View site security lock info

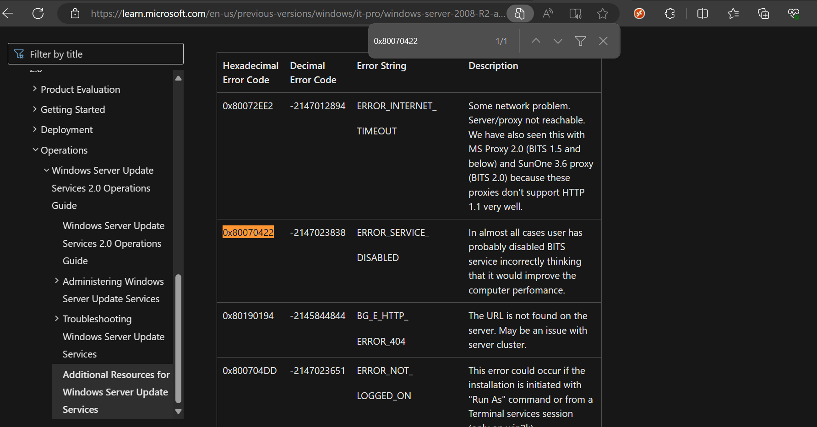point(75,14)
